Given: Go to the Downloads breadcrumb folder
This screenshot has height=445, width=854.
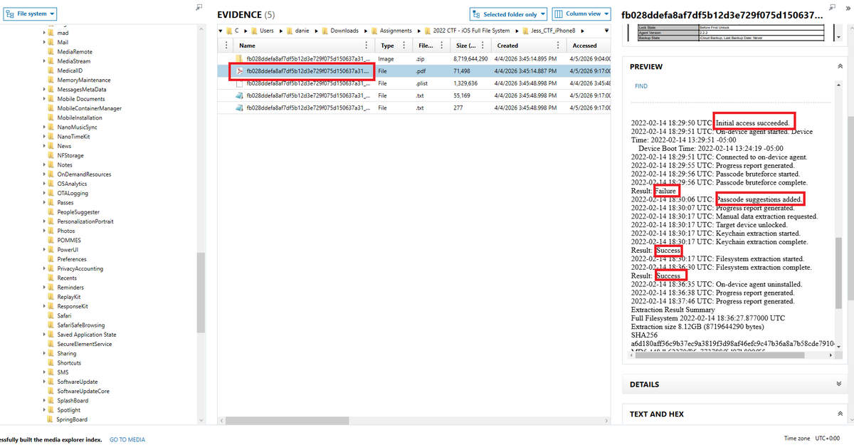Looking at the screenshot, I should [x=344, y=31].
